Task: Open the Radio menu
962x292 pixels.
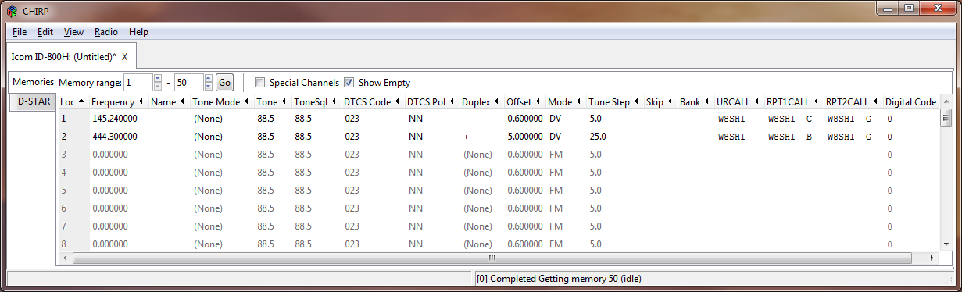Action: coord(106,32)
